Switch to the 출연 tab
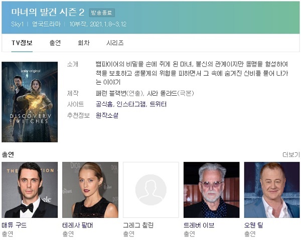301x240 pixels. pyautogui.click(x=55, y=43)
